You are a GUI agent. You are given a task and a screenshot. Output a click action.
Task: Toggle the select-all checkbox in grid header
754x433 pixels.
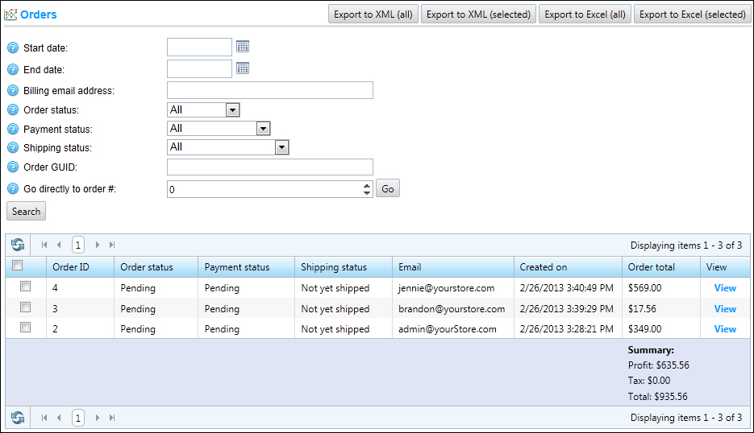pos(18,266)
